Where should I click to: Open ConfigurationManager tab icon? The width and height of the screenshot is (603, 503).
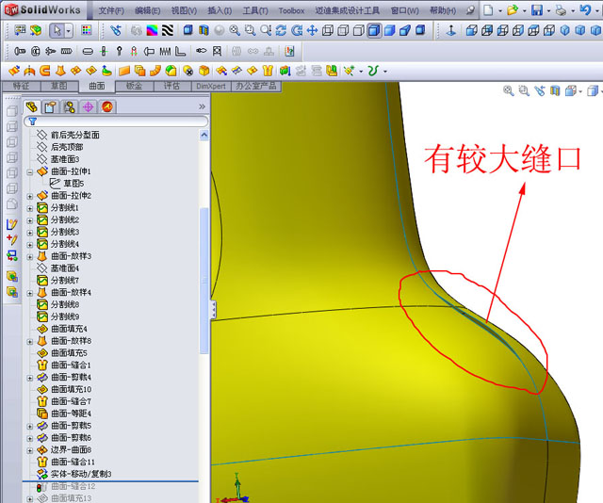[70, 106]
